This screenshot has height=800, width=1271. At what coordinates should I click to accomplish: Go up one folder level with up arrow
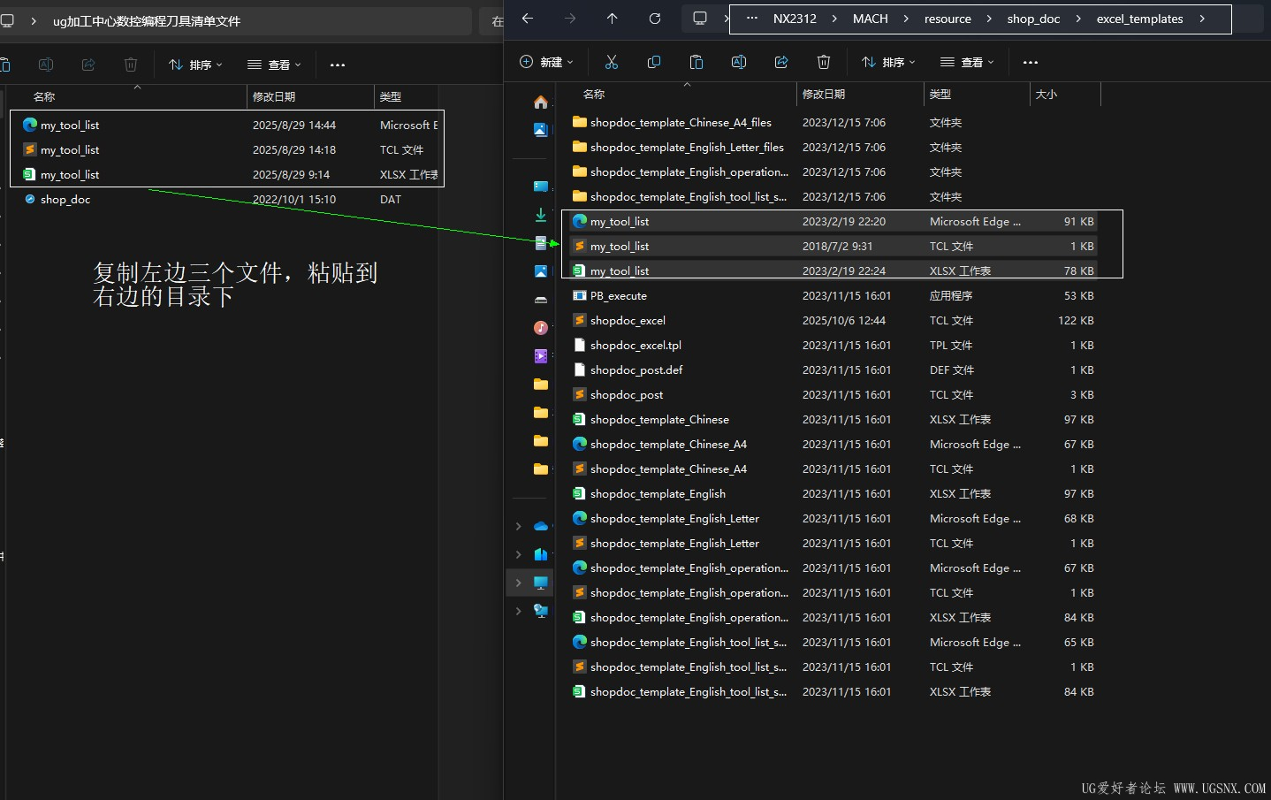pos(613,19)
